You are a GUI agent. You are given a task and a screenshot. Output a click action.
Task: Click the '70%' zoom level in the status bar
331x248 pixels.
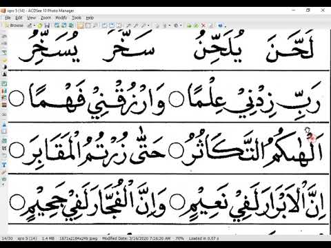click(x=180, y=238)
